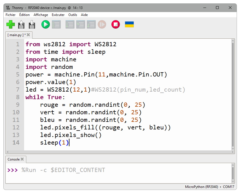Click the Resume debugging icon
Screen dimensions: 240x193
(x=102, y=25)
